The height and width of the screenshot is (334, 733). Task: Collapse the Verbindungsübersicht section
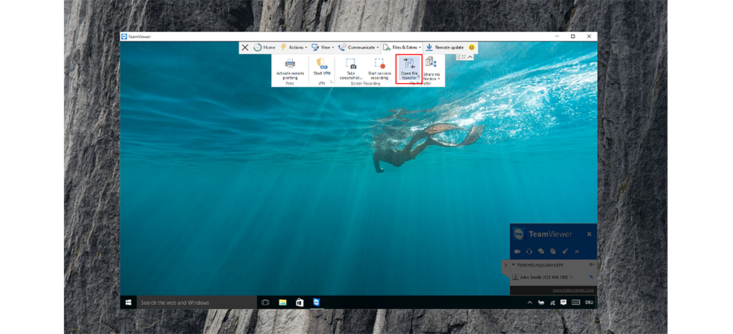tap(513, 265)
